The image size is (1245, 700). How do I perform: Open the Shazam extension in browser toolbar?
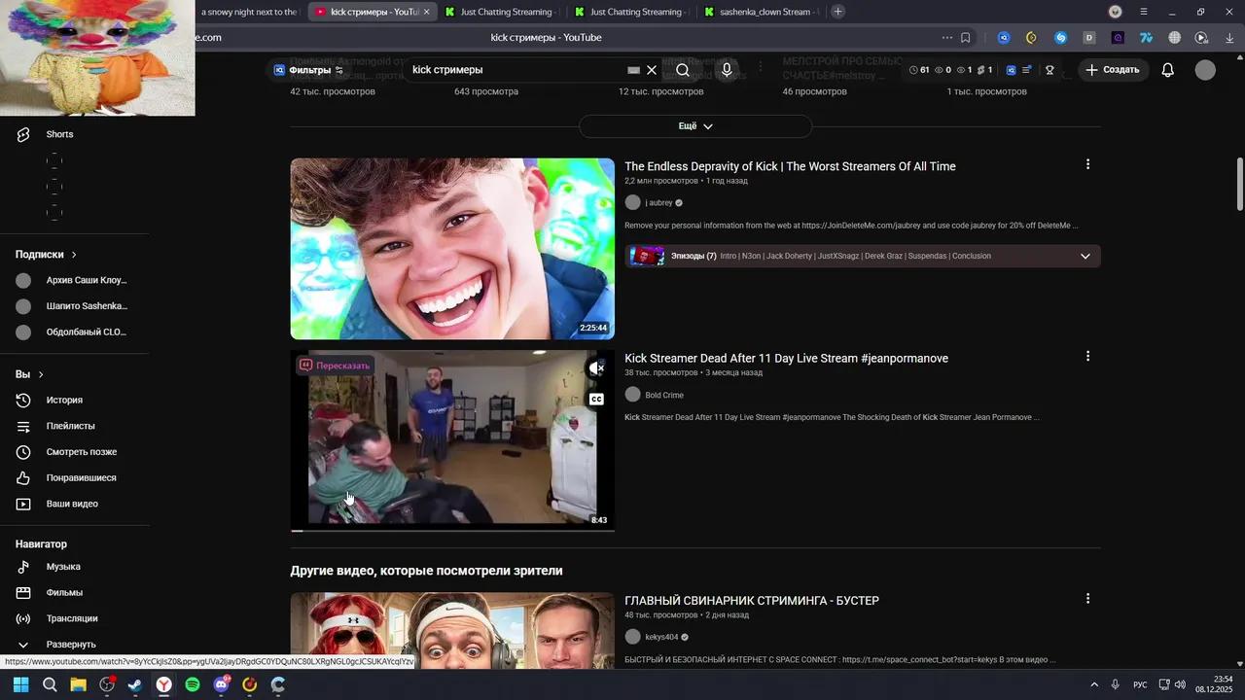[1060, 37]
